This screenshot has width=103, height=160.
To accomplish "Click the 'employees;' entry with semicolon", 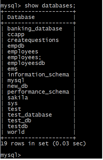I will (24, 57).
